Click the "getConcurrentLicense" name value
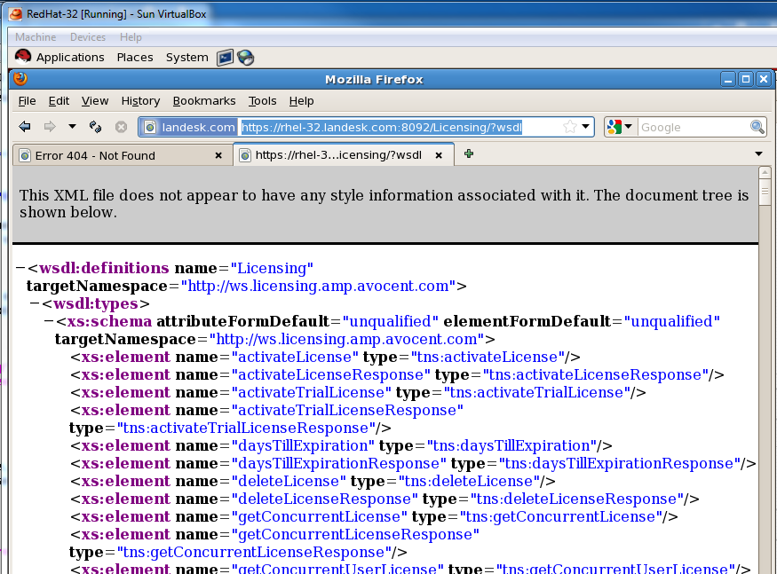 [x=319, y=517]
